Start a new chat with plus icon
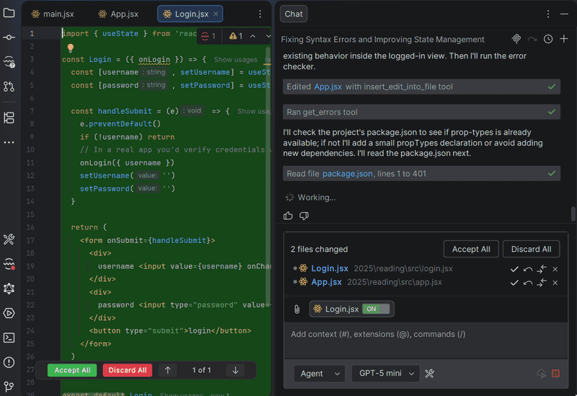This screenshot has width=577, height=396. tap(564, 39)
